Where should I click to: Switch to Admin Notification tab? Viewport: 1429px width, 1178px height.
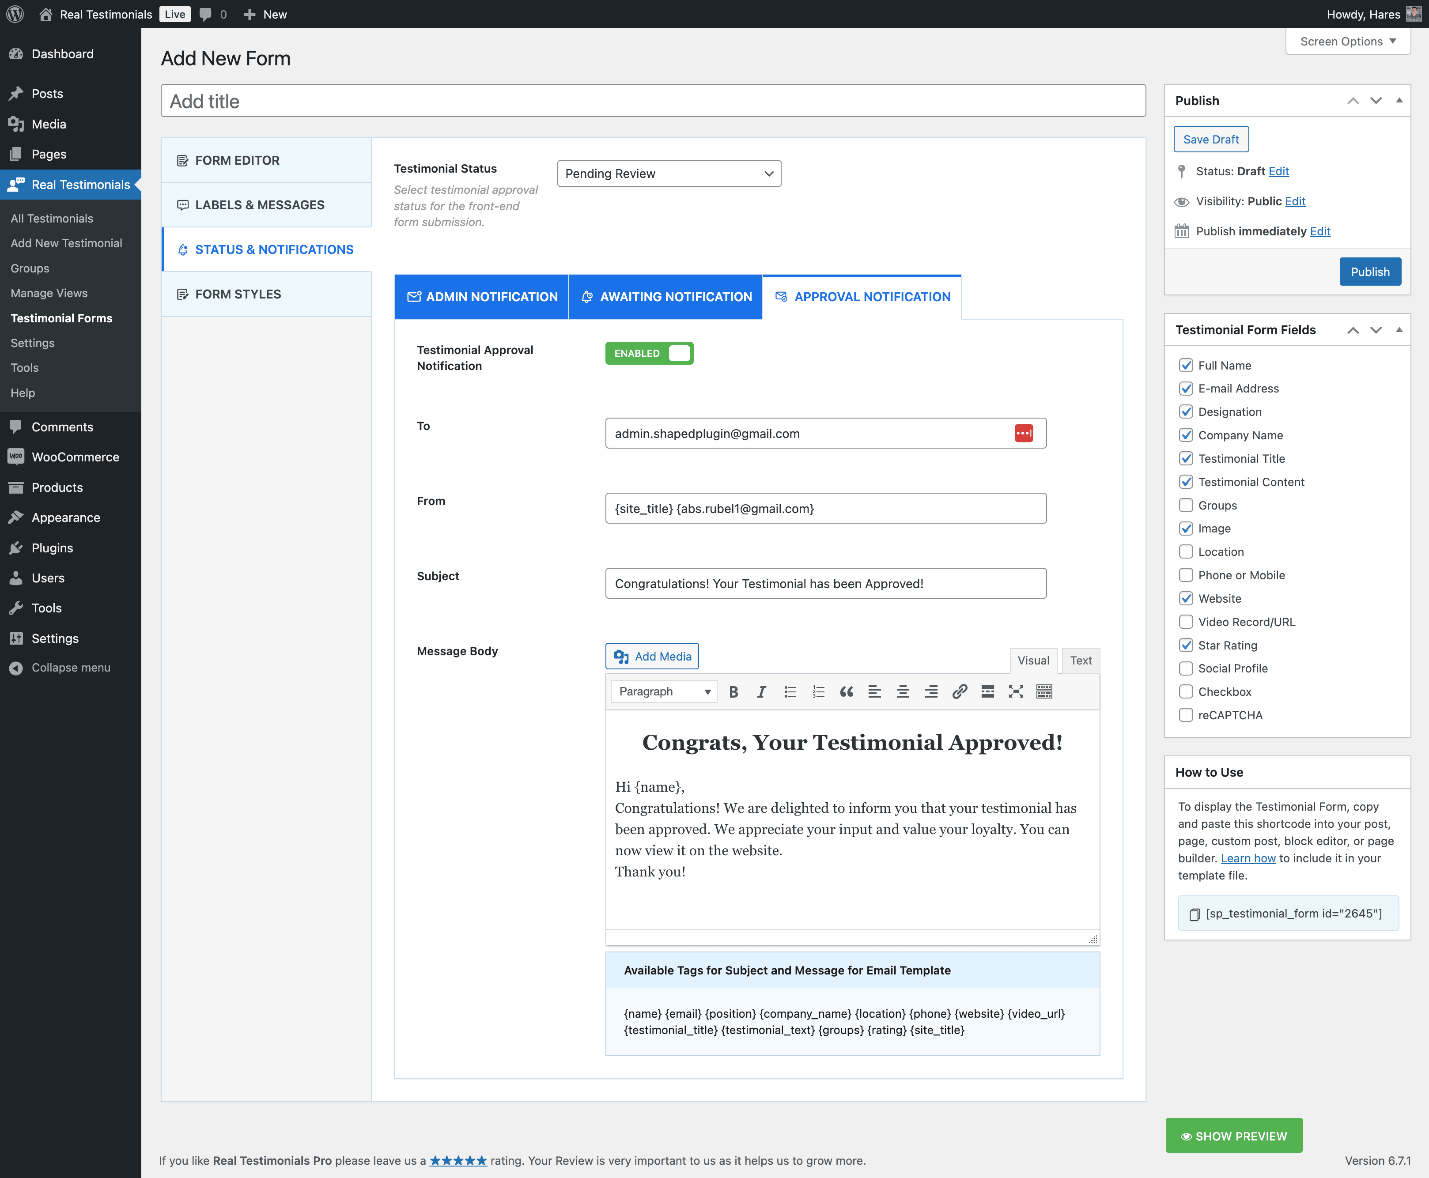click(481, 297)
